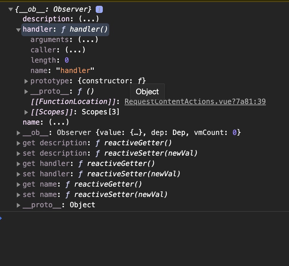289x266 pixels.
Task: Expand the prototype: {constructor: f} node
Action: click(x=26, y=81)
